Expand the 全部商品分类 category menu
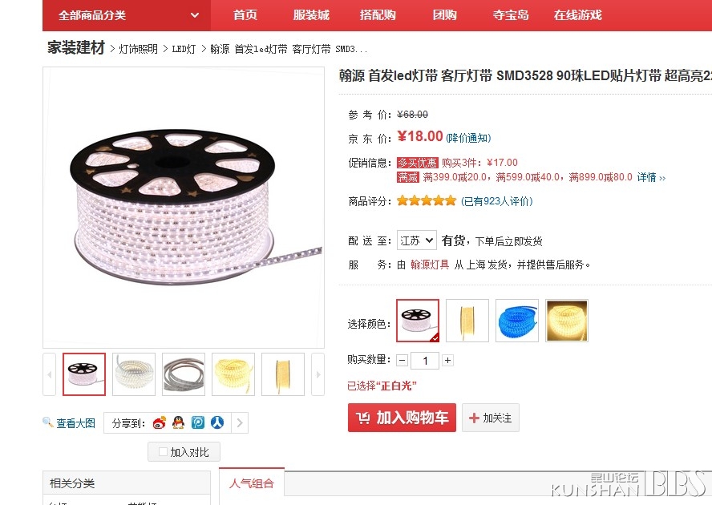Viewport: 712px width, 505px height. point(127,15)
